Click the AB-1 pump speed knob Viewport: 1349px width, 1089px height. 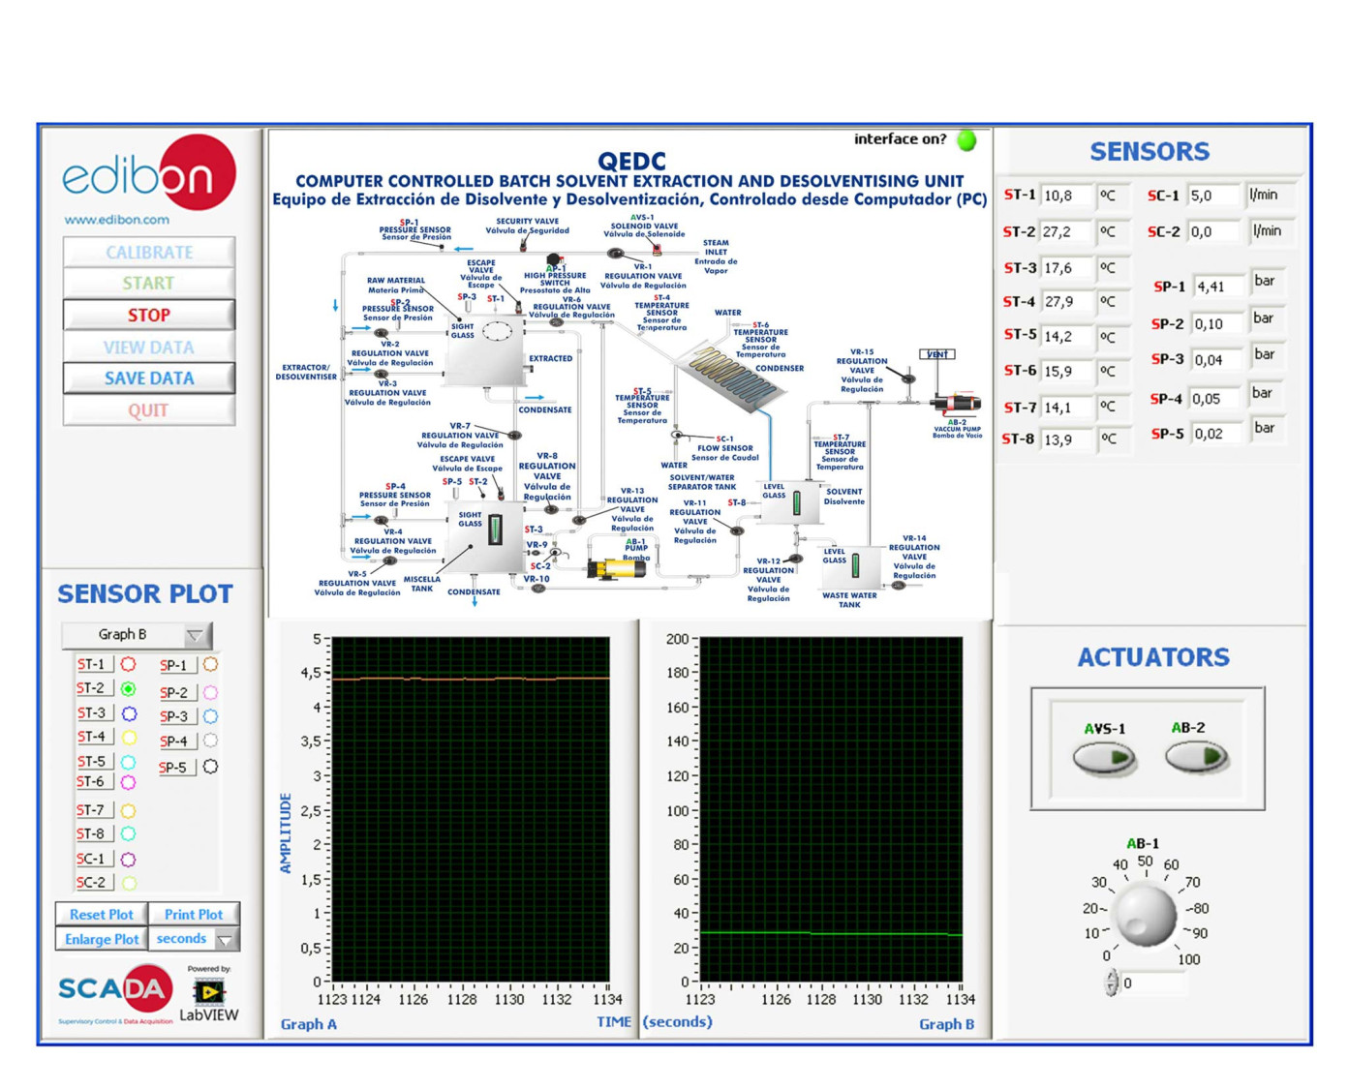click(x=1146, y=912)
